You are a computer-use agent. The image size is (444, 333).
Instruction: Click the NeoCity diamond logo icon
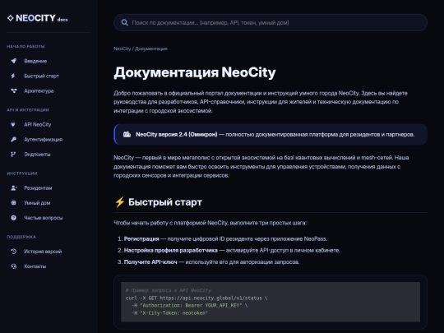10,18
